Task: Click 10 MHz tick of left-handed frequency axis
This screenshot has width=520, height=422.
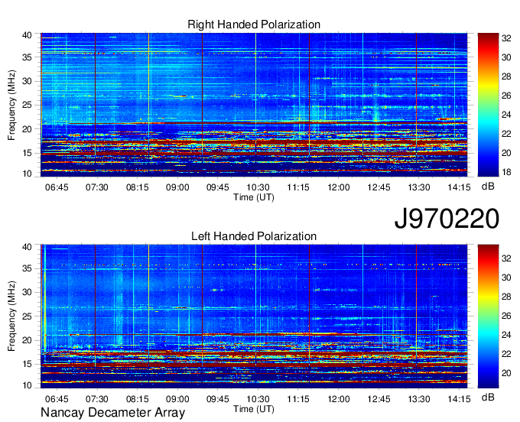Action: coord(27,385)
